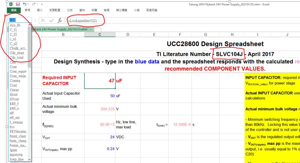Save the workbook with the floppy icon
Image resolution: width=300 pixels, height=163 pixels.
(18, 4)
